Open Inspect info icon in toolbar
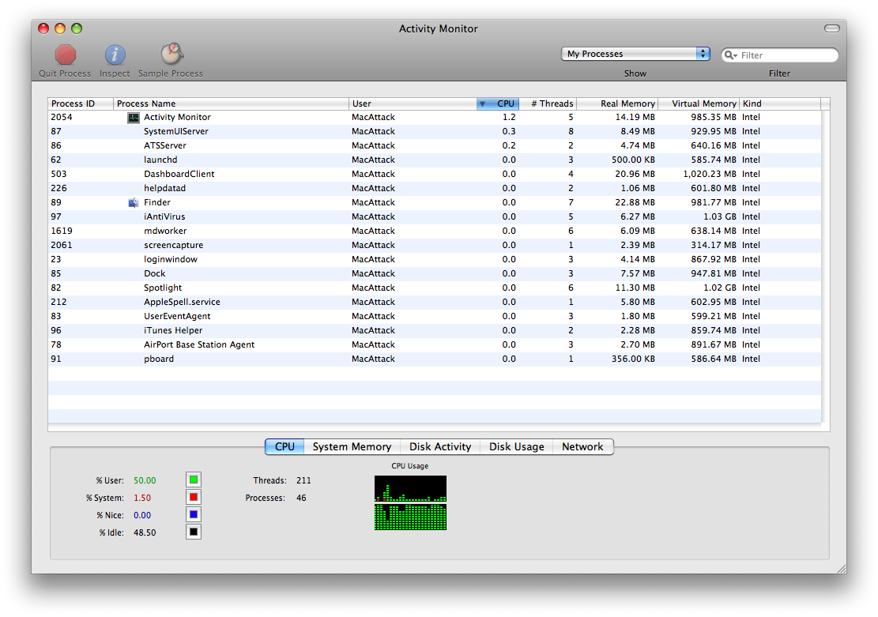The width and height of the screenshot is (878, 617). tap(115, 55)
